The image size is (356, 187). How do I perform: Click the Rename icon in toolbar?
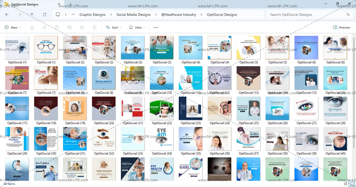tap(70, 27)
